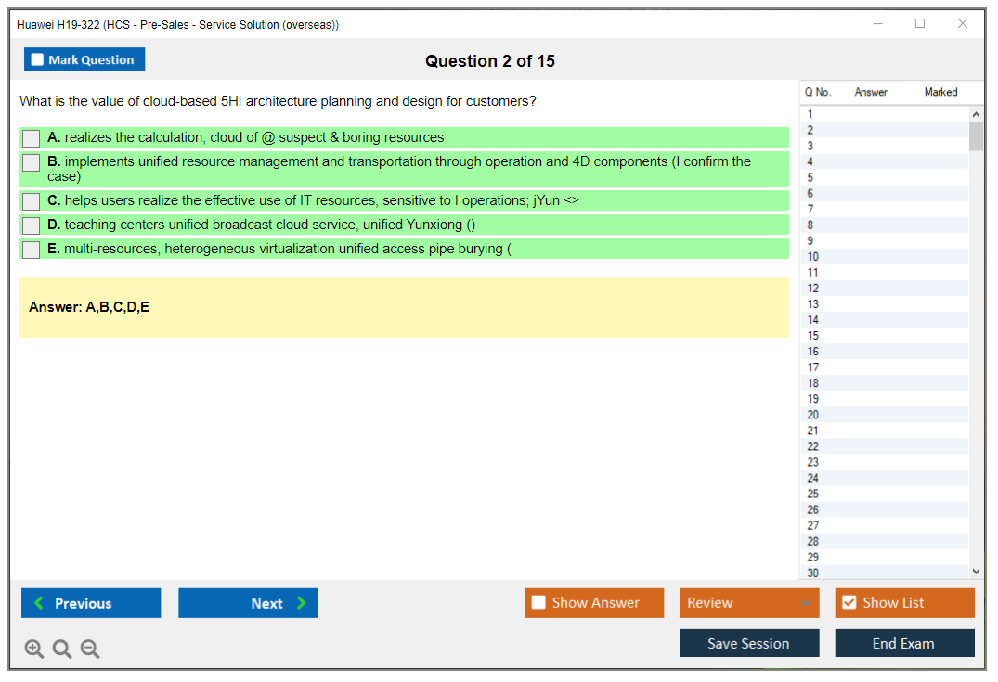Image resolution: width=998 pixels, height=682 pixels.
Task: Select answer option C checkbox
Action: (32, 201)
